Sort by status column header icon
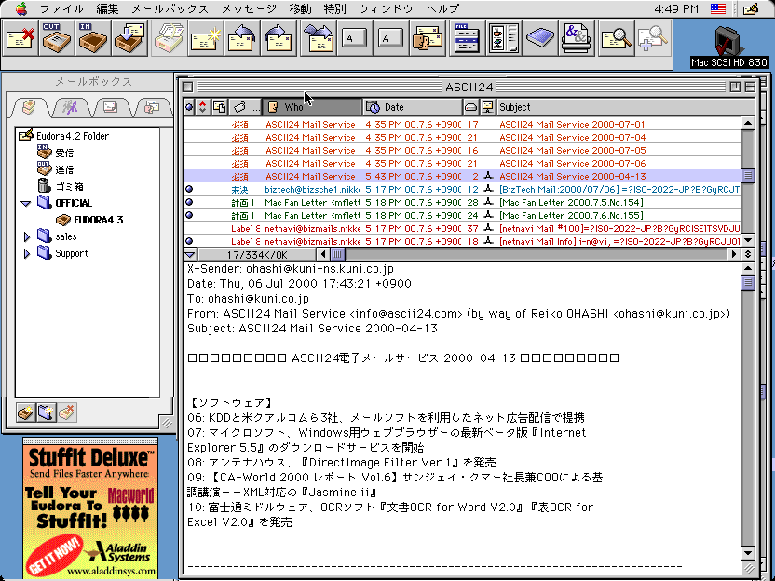 coord(189,107)
